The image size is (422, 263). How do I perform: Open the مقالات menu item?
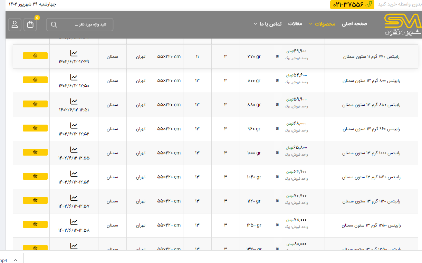point(295,24)
